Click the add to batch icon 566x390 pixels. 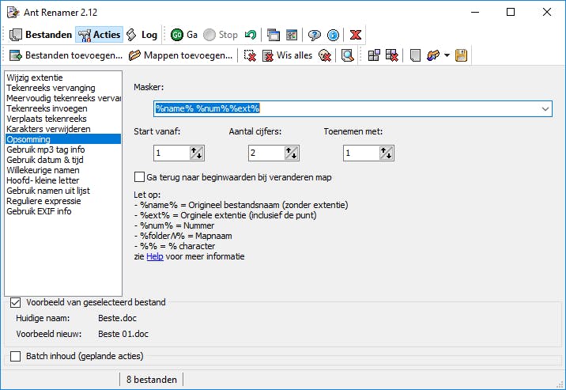[x=374, y=55]
